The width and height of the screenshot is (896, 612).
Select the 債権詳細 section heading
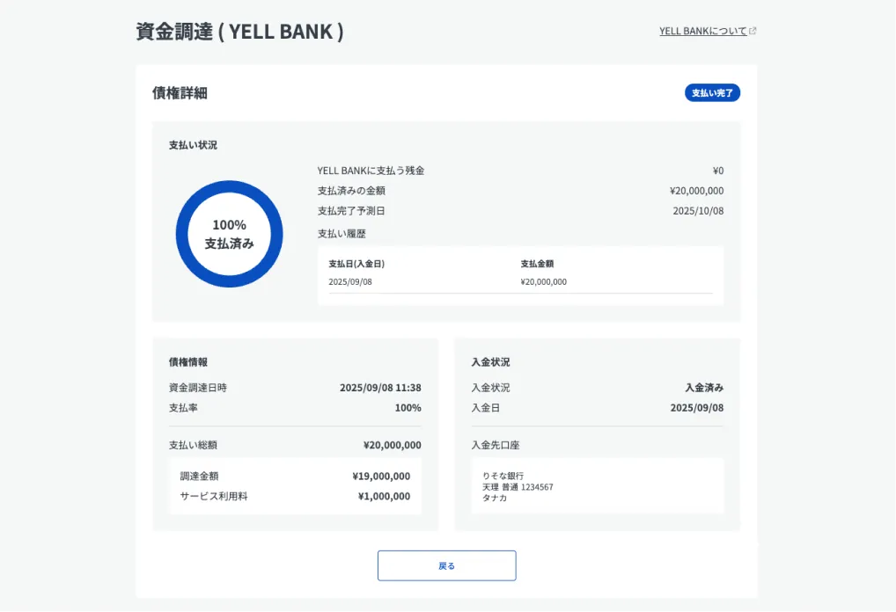click(180, 93)
